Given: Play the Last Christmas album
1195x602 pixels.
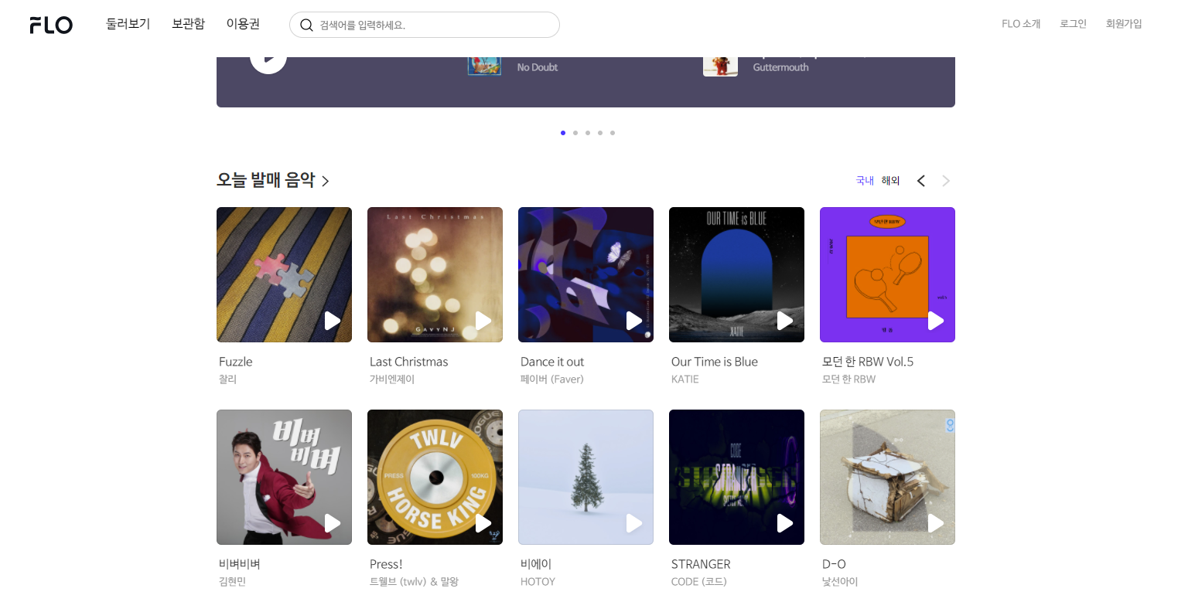Looking at the screenshot, I should (483, 321).
